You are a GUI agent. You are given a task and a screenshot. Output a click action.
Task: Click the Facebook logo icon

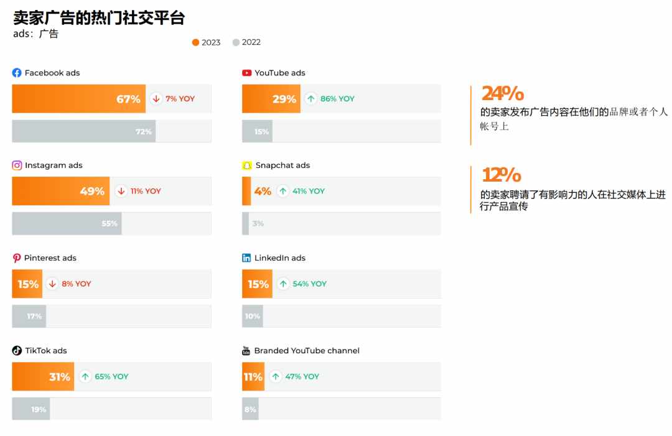click(x=17, y=73)
